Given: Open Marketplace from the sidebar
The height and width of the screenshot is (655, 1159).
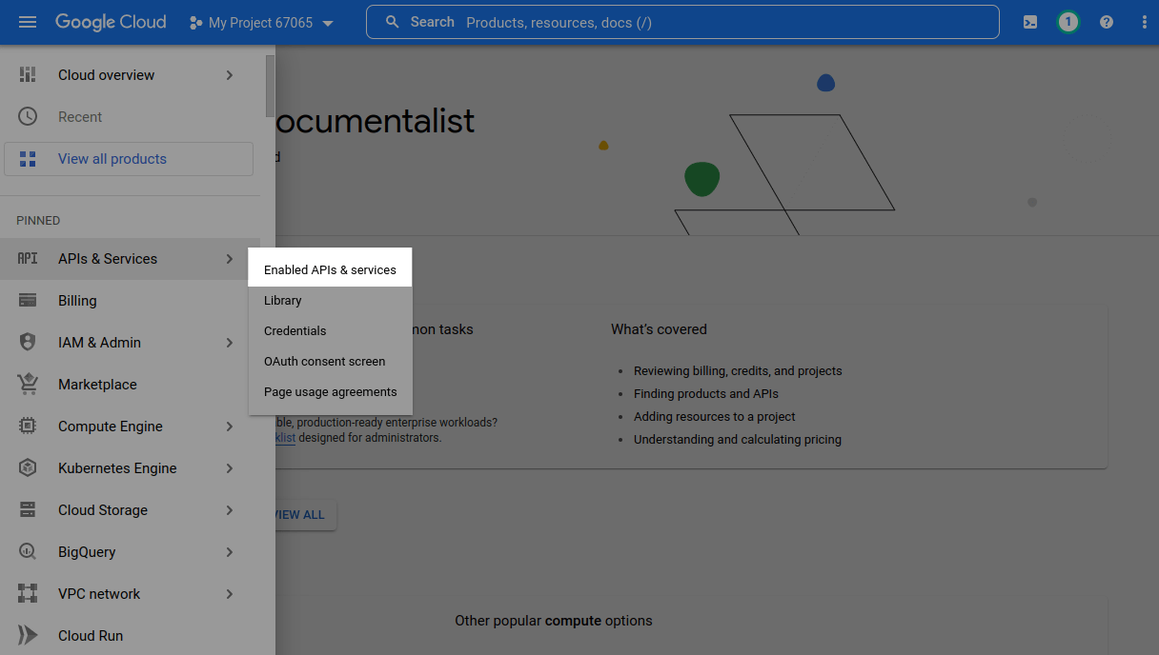Looking at the screenshot, I should [x=131, y=385].
